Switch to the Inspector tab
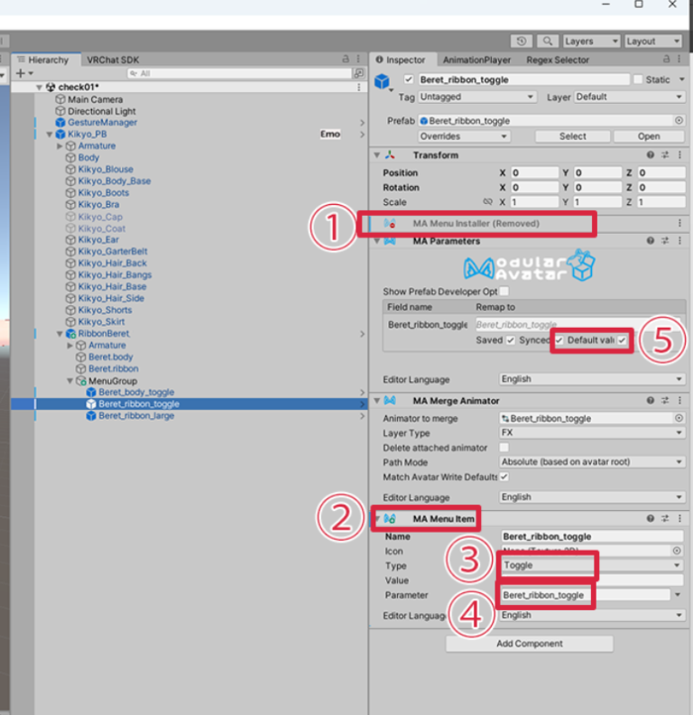Viewport: 693px width, 715px height. tap(404, 60)
